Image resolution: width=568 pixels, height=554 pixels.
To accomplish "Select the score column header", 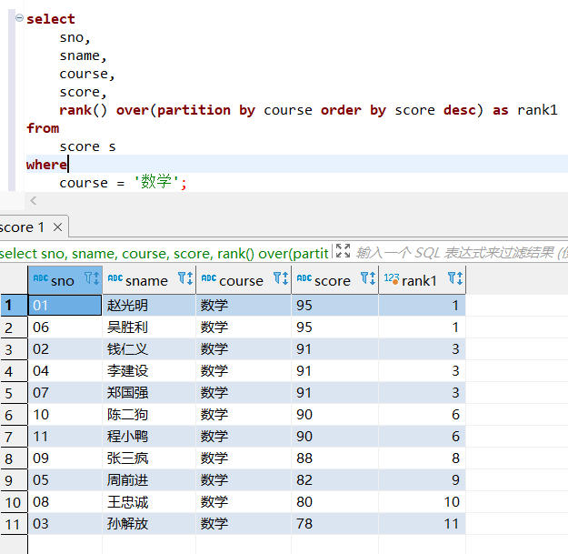I will coord(335,280).
